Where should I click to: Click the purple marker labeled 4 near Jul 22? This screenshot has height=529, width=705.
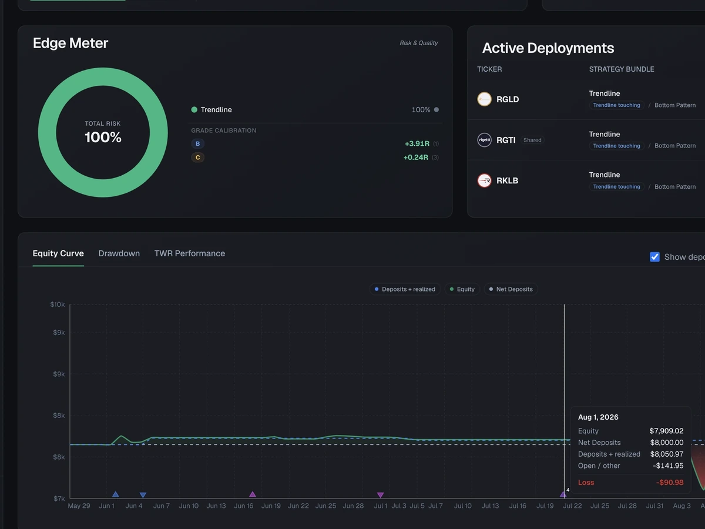coord(563,494)
